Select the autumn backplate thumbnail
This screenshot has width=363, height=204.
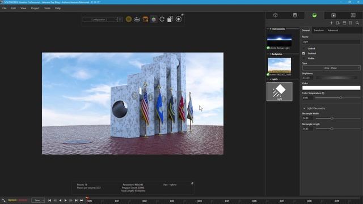pos(280,65)
